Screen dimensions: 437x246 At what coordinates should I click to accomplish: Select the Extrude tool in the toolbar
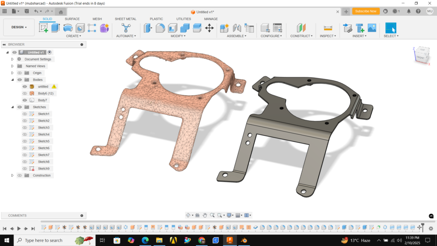[x=55, y=28]
